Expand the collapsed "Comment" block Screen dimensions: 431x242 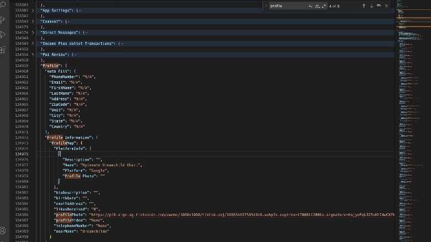coord(33,22)
